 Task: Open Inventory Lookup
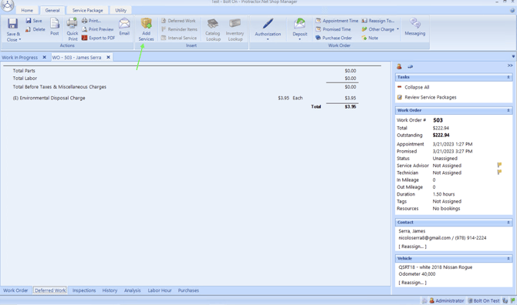[x=235, y=29]
